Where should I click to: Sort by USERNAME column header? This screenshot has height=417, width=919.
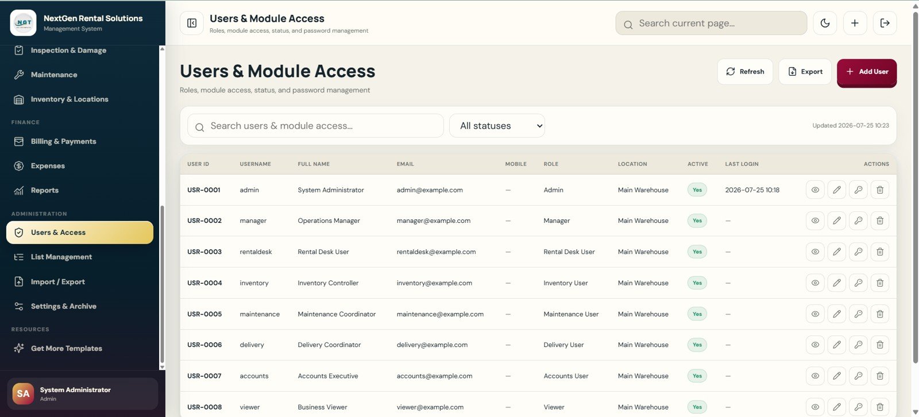click(256, 164)
